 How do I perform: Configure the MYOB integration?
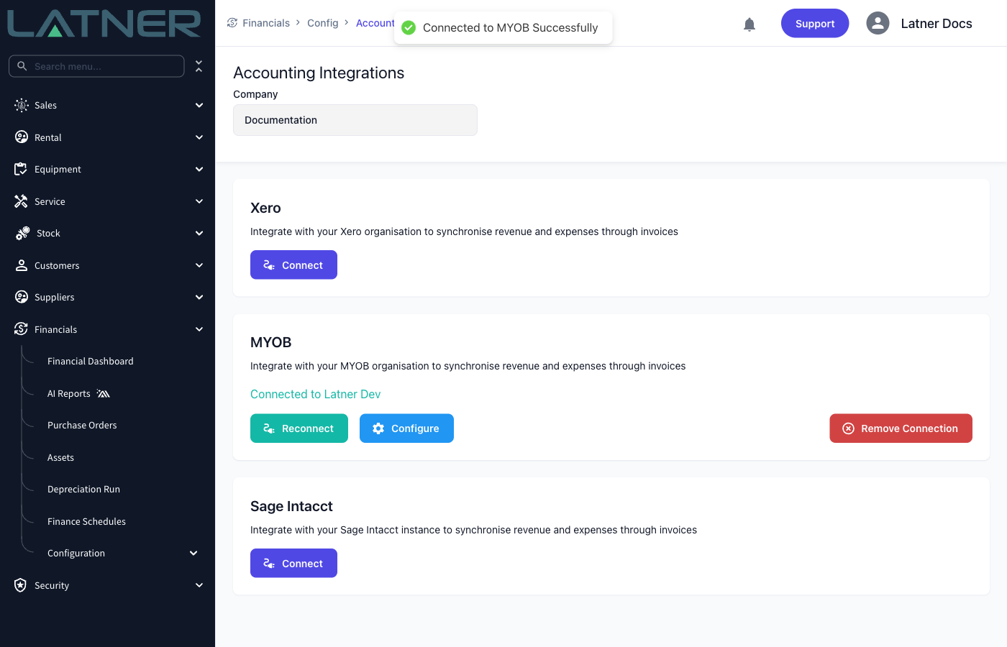(406, 428)
